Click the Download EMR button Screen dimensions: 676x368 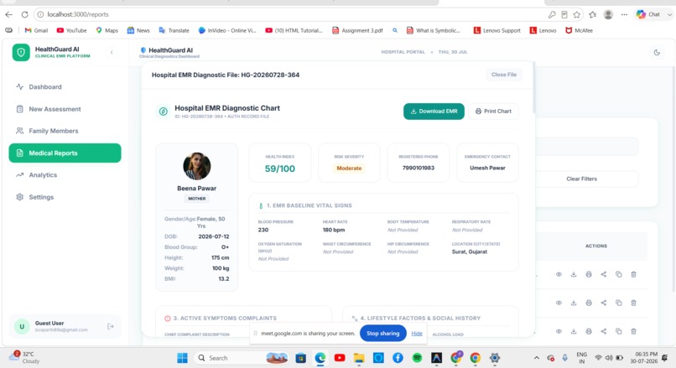(434, 111)
